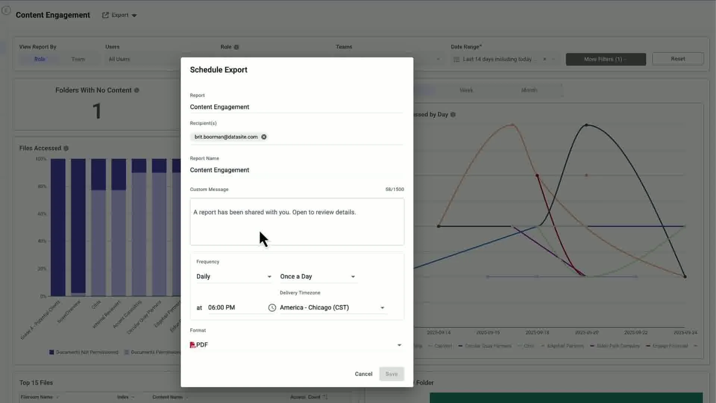The image size is (716, 403).
Task: Click the Export icon beside Content Engagement title
Action: [106, 15]
